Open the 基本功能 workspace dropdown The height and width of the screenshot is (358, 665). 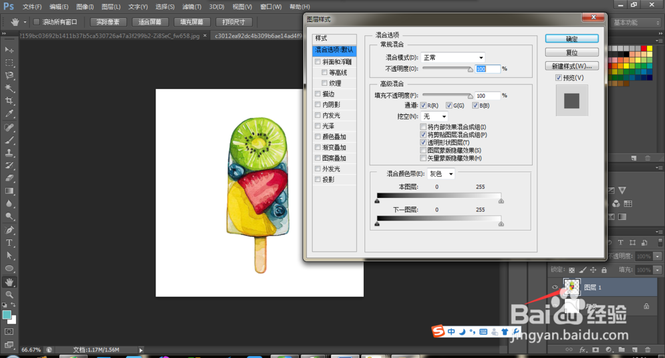click(x=636, y=23)
